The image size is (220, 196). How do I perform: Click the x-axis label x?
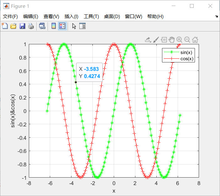[114, 191]
